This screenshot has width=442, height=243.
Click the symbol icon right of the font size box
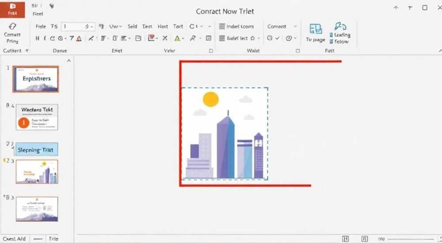[101, 27]
